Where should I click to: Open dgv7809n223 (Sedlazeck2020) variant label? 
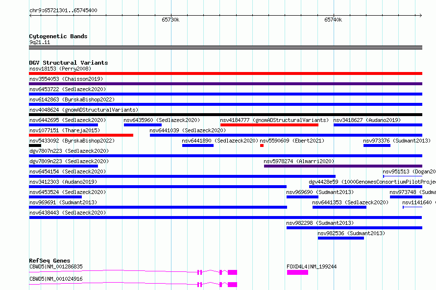pyautogui.click(x=69, y=161)
